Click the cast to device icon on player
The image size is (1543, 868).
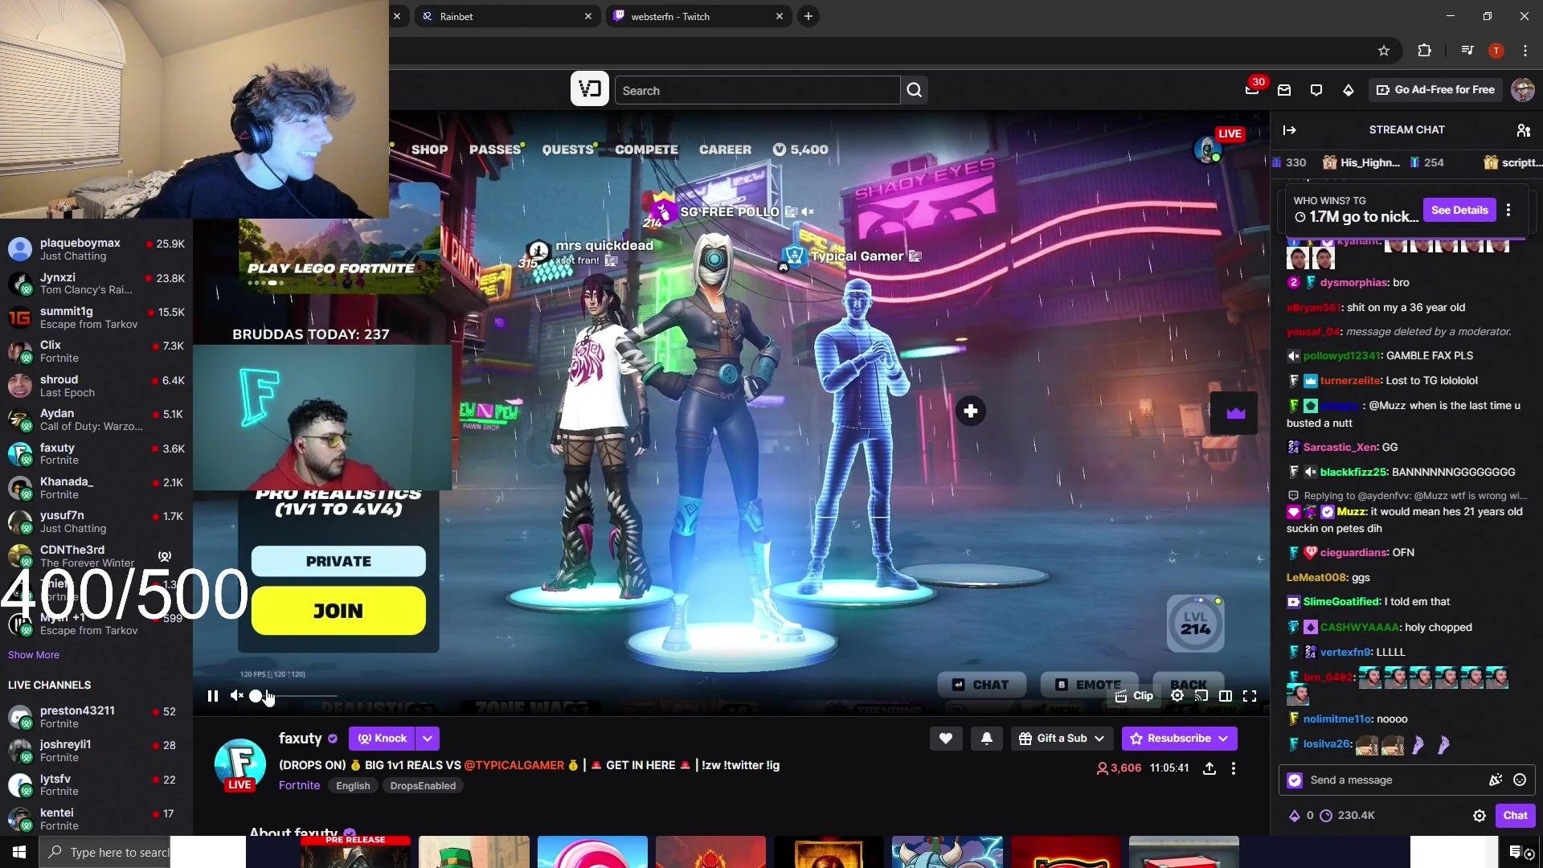(x=1201, y=696)
